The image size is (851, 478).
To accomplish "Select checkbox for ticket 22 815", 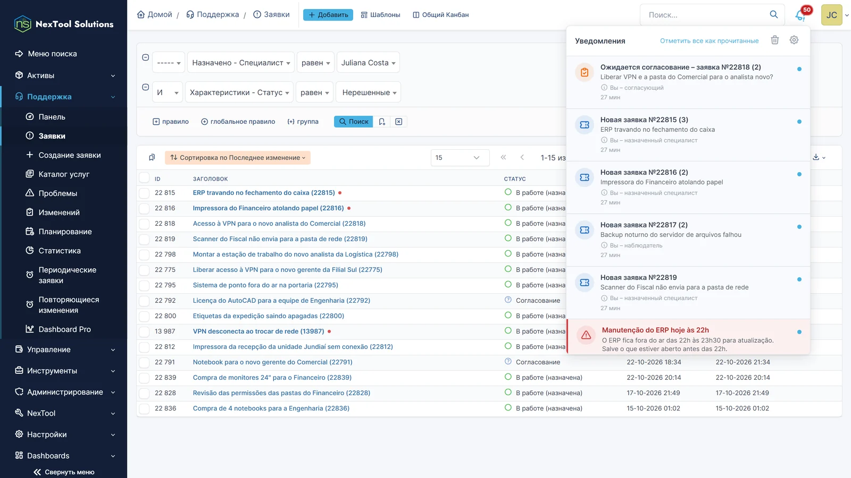I will pos(144,193).
